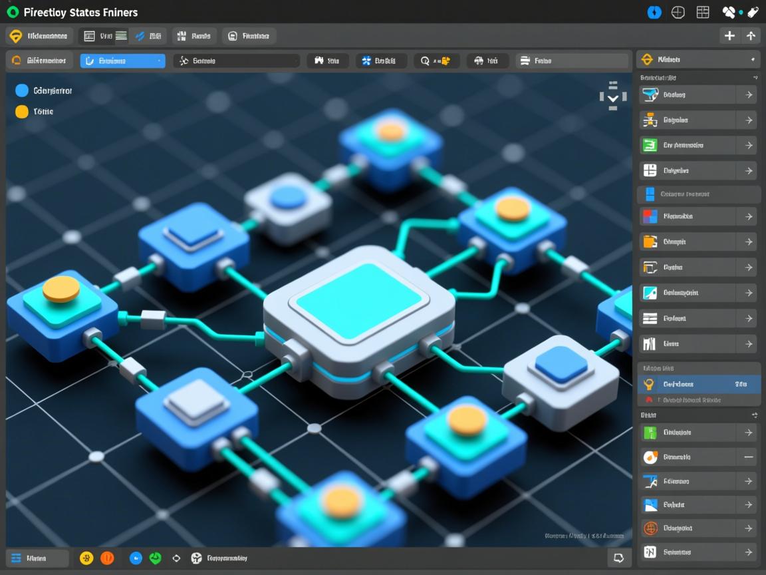Viewport: 766px width, 575px height.
Task: Toggle the blue circle legend entry
Action: (22, 91)
